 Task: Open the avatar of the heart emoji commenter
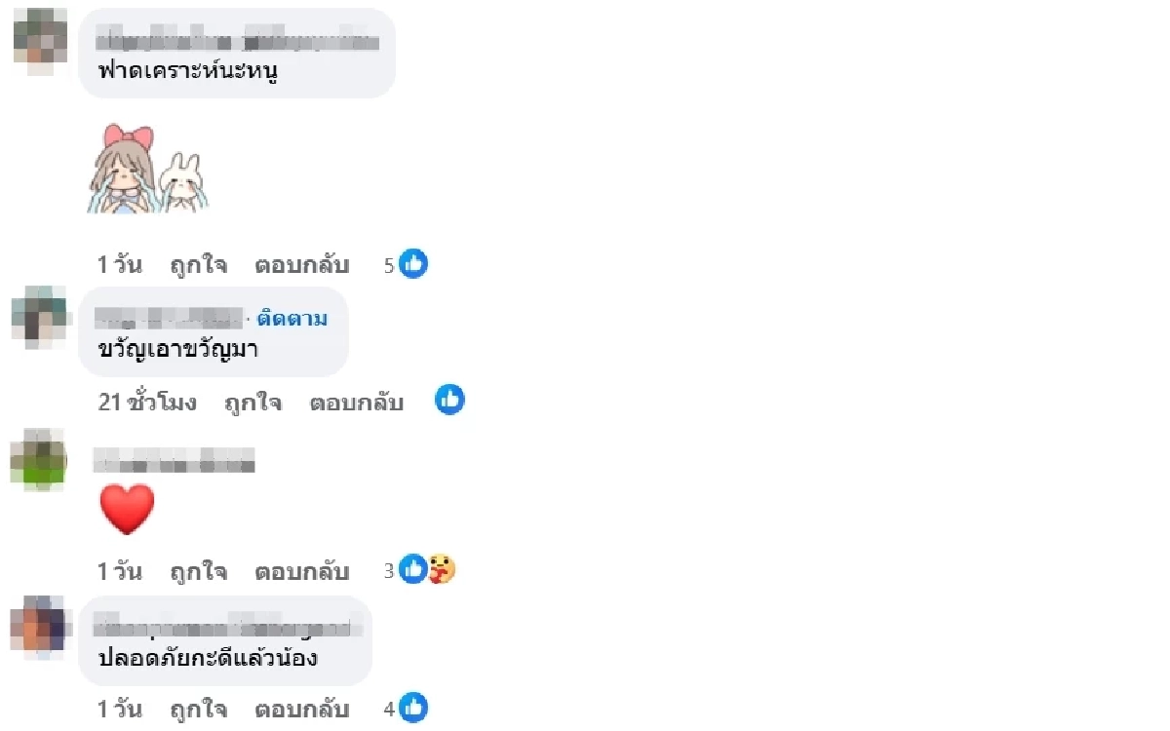tap(38, 457)
